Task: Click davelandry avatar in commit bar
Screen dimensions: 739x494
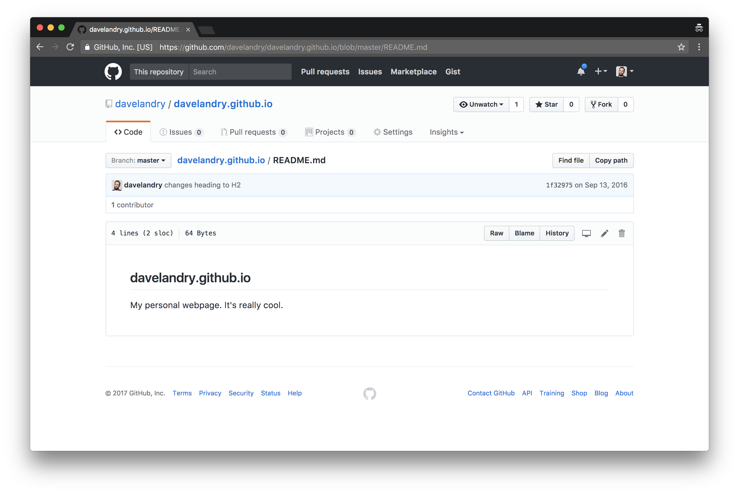Action: pyautogui.click(x=117, y=185)
